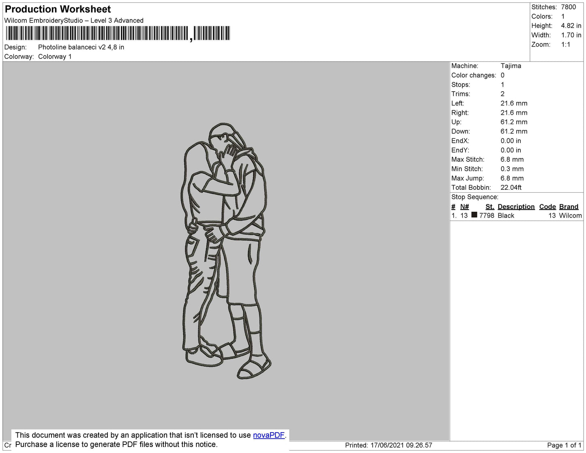The height and width of the screenshot is (453, 586).
Task: Select the Up value '61.2 mm'
Action: pos(514,122)
